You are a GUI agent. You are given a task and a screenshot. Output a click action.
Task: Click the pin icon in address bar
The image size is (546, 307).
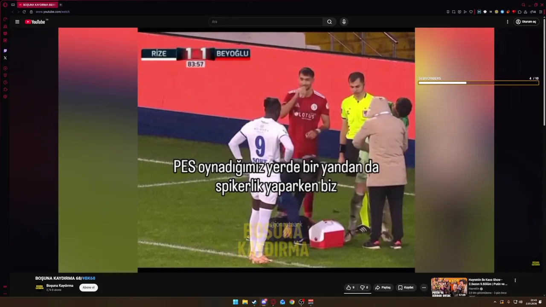(448, 12)
